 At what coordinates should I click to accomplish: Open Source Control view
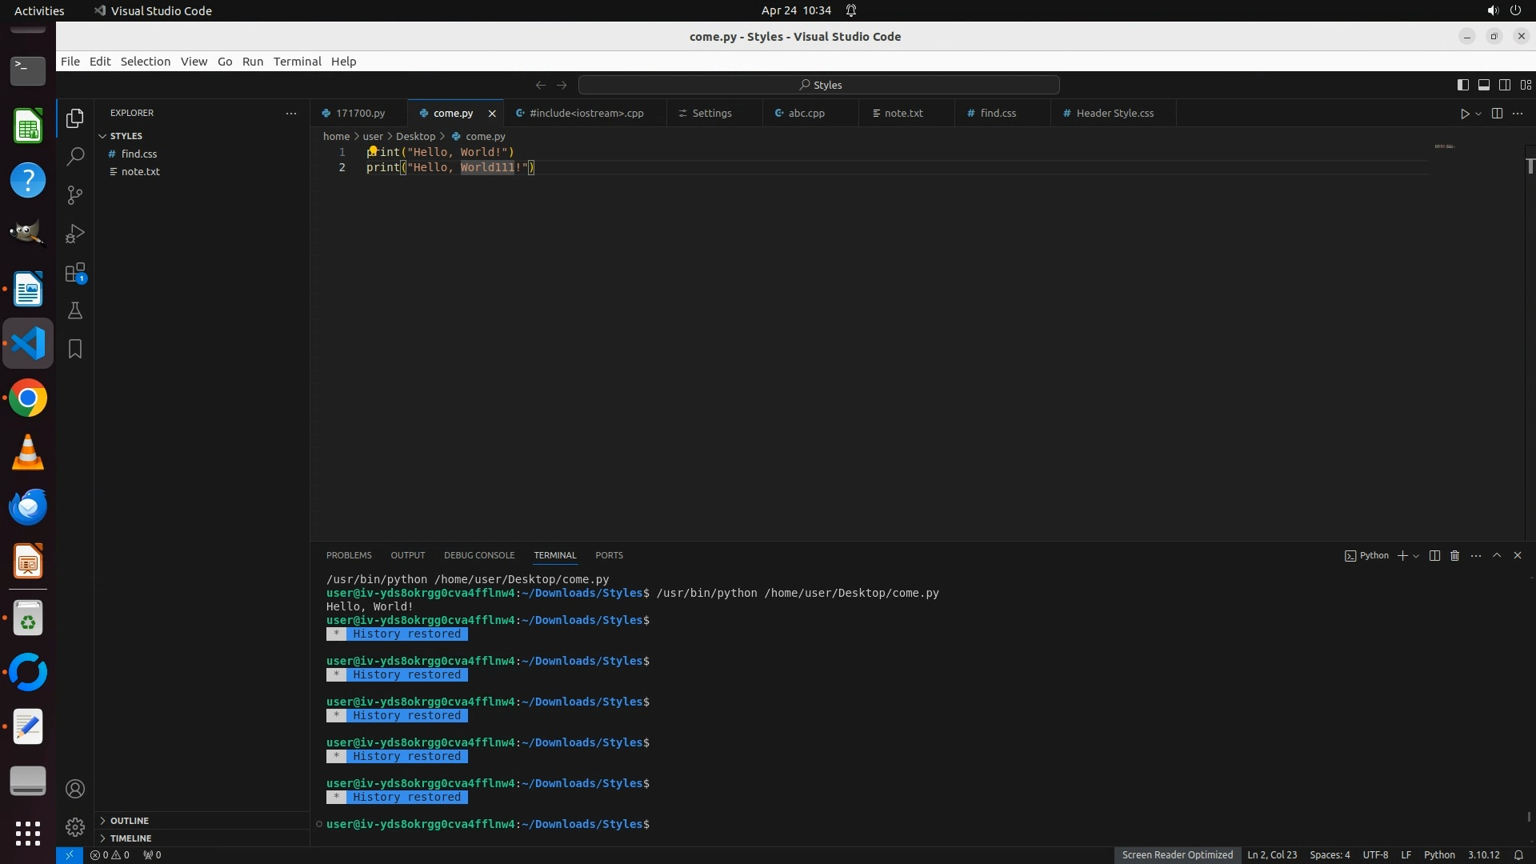75,195
